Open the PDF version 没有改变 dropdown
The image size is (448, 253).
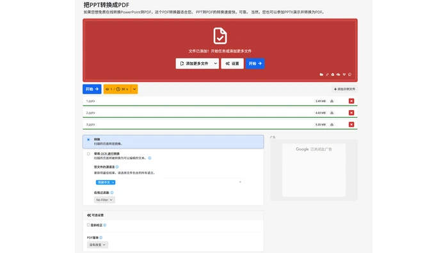pos(97,245)
